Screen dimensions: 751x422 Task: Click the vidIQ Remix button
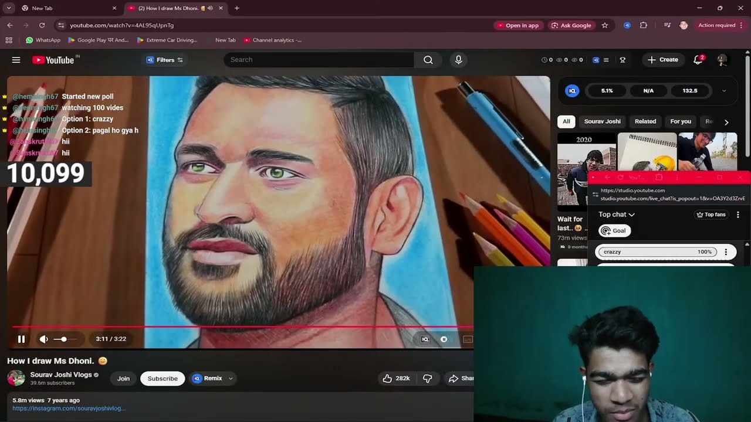coord(208,378)
